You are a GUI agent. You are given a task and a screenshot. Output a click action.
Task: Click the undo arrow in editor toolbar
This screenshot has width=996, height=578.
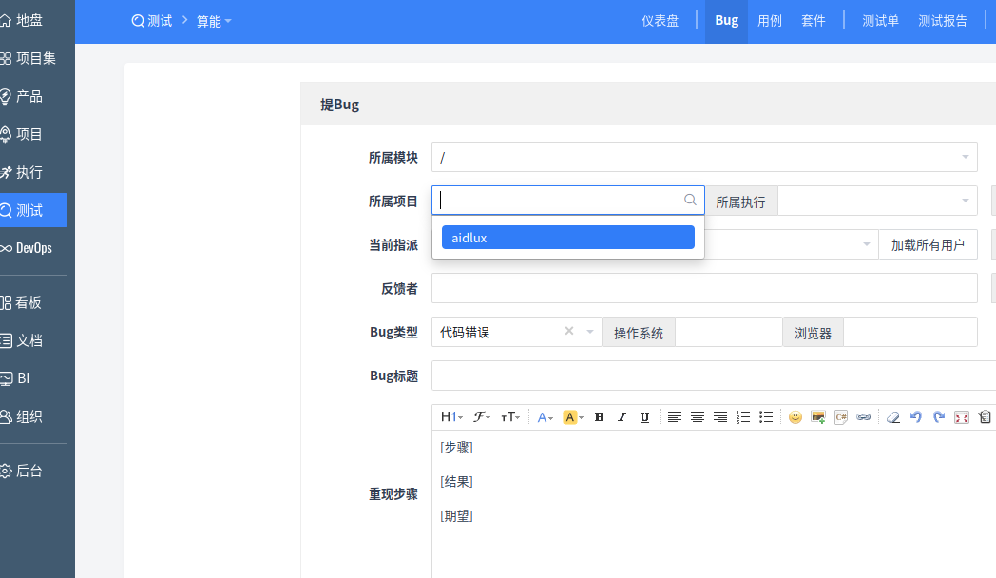click(916, 417)
